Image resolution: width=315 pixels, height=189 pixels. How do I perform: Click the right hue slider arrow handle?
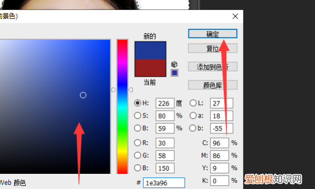pyautogui.click(x=131, y=90)
